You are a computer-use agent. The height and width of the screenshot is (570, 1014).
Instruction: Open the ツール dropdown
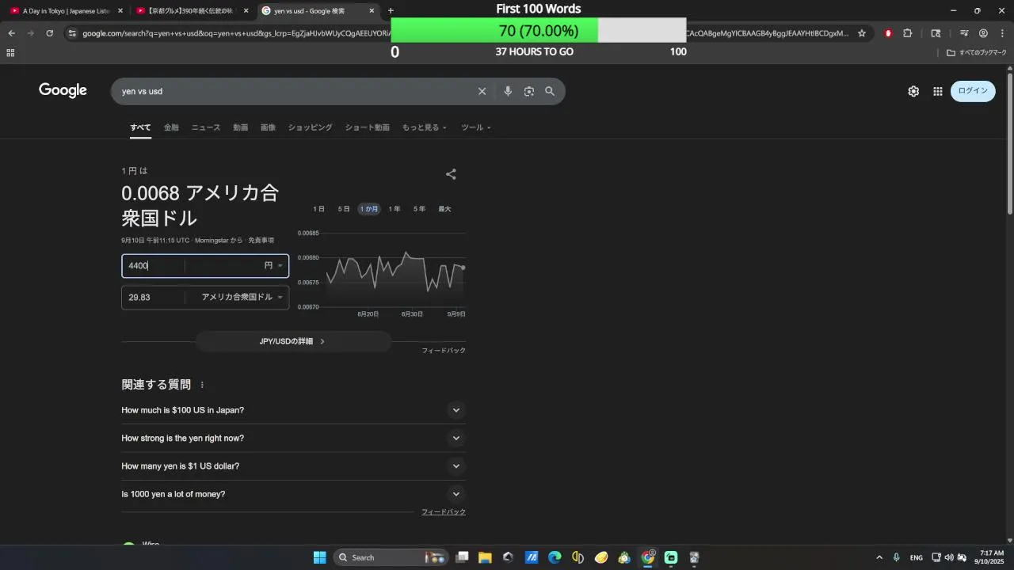tap(476, 127)
